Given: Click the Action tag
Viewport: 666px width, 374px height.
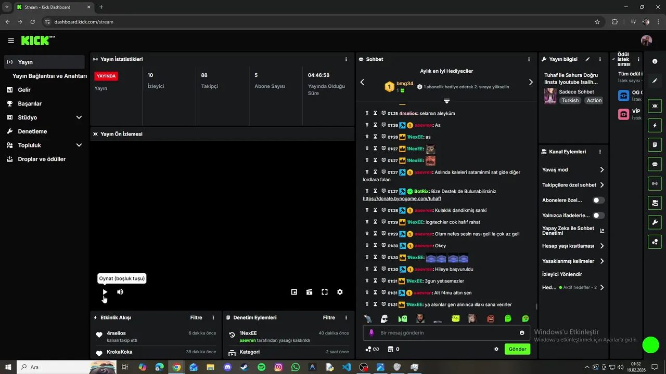Looking at the screenshot, I should coord(594,100).
